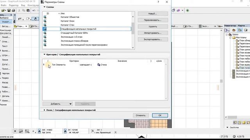Collapse the Уроки tree node in Navigator
250x140 pixels.
tap(227, 35)
